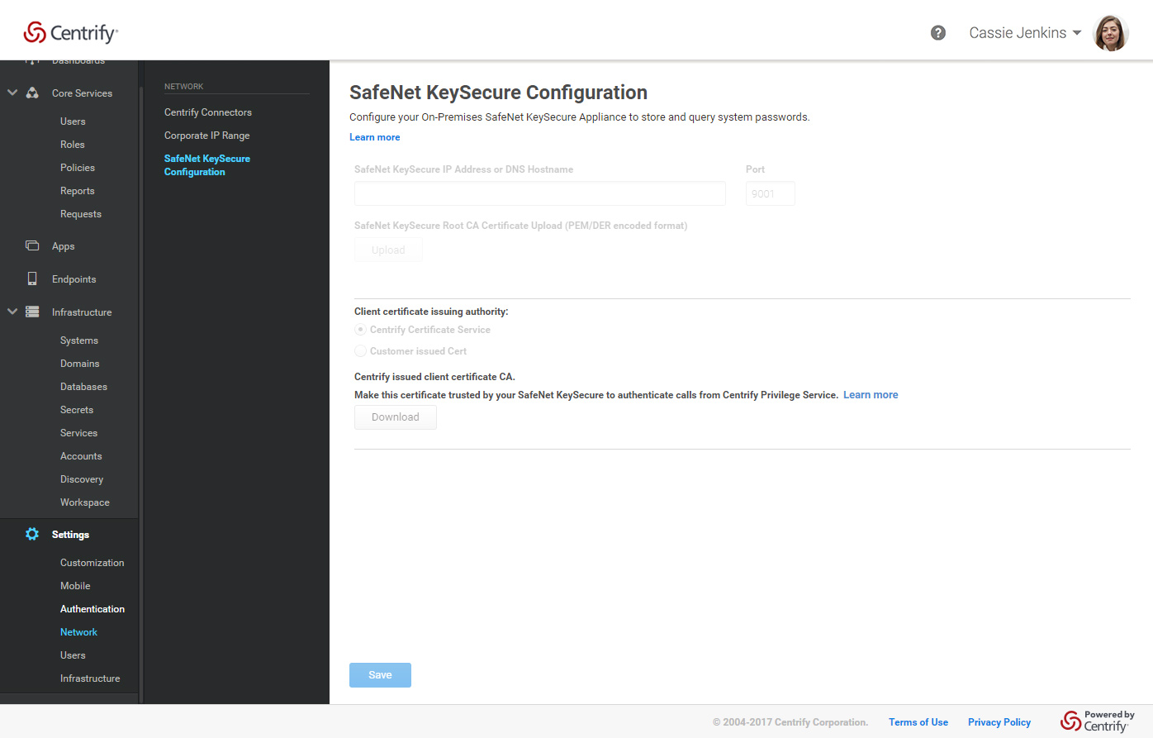Click the Learn more link under title

tap(374, 137)
